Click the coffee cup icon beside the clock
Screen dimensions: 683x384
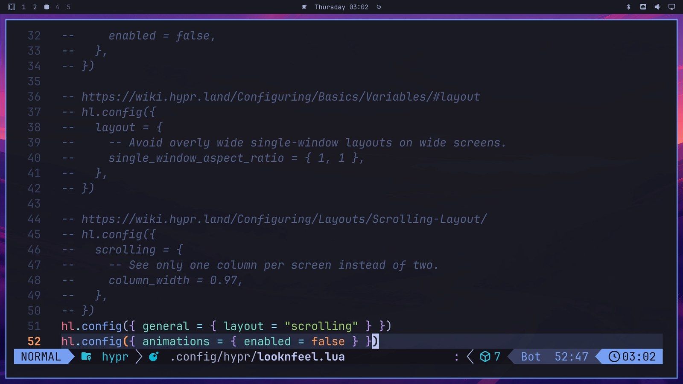304,7
